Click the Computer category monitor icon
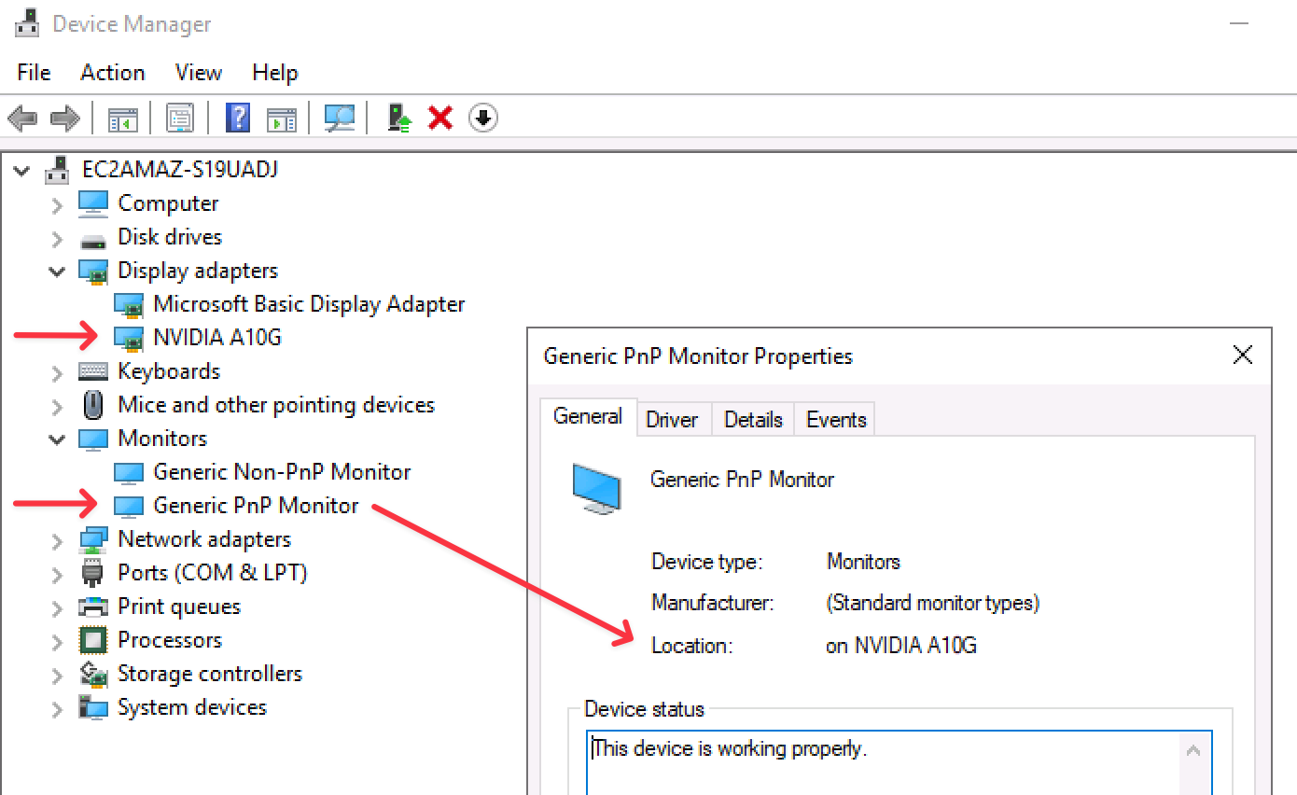Viewport: 1297px width, 795px height. click(93, 202)
